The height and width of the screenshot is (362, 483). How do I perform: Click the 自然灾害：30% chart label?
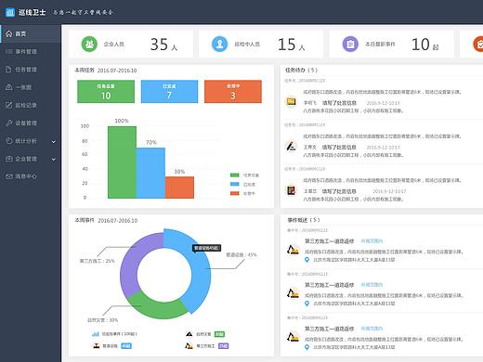click(x=102, y=320)
